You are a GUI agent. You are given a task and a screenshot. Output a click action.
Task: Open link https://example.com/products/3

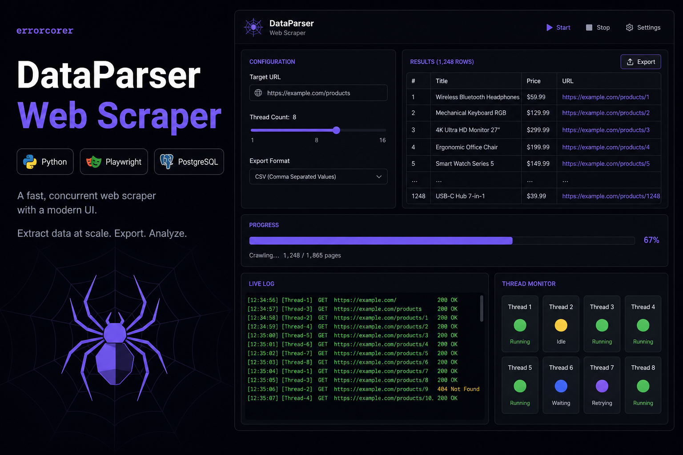(x=606, y=130)
